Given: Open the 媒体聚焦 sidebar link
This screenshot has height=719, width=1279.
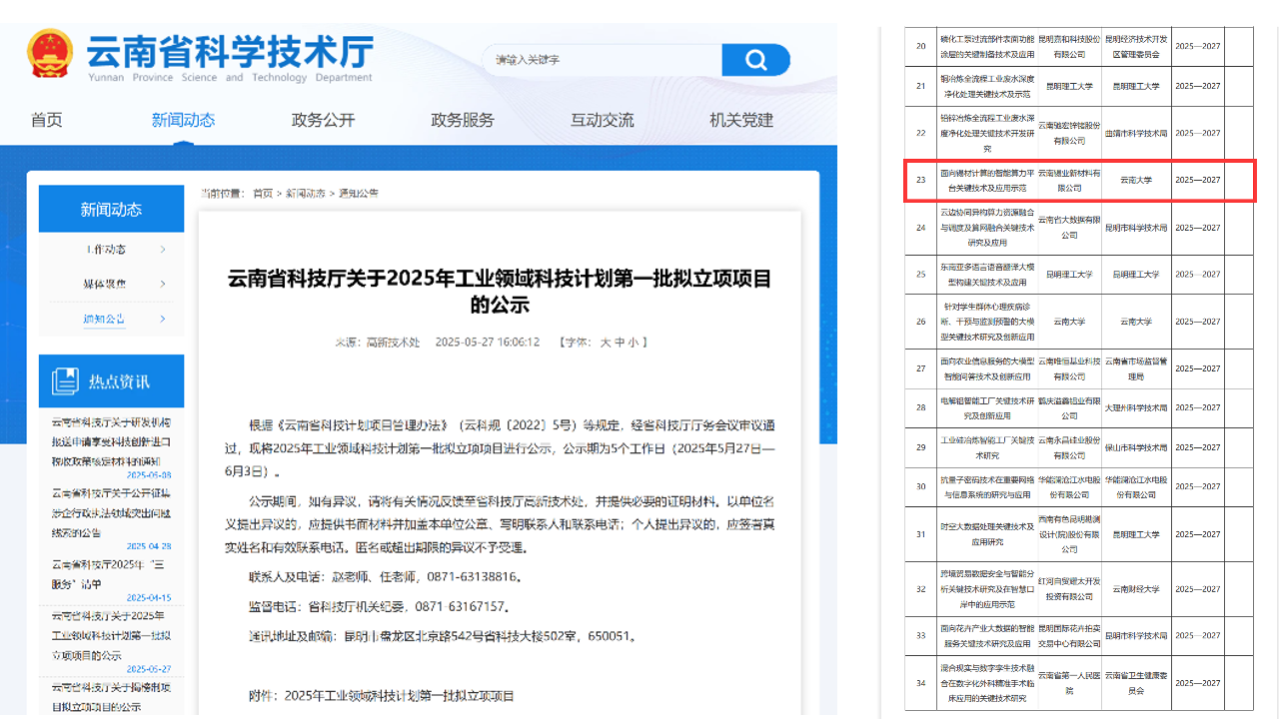Looking at the screenshot, I should coord(104,285).
